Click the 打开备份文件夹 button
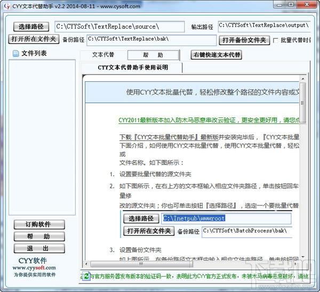Screen dimensions: 320x292 pos(244,40)
